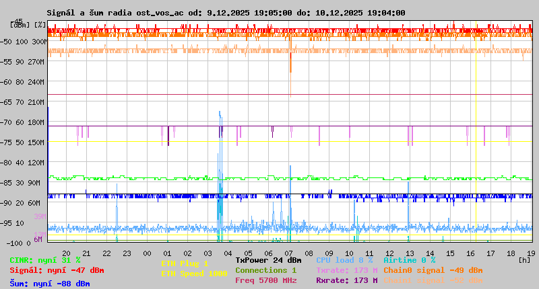539x289 pixels.
Task: Click hour '23' on the time axis
Action: [127, 253]
